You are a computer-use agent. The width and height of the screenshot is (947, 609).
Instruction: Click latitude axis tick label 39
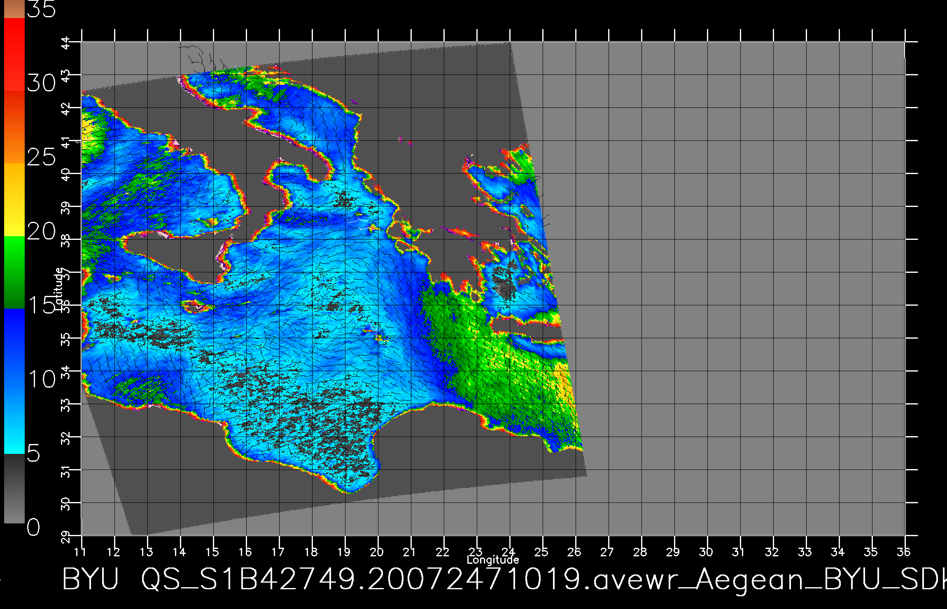pos(66,207)
